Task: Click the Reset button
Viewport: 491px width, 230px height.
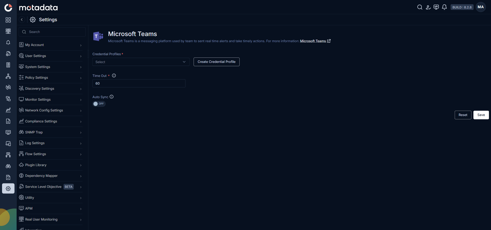Action: tap(463, 115)
